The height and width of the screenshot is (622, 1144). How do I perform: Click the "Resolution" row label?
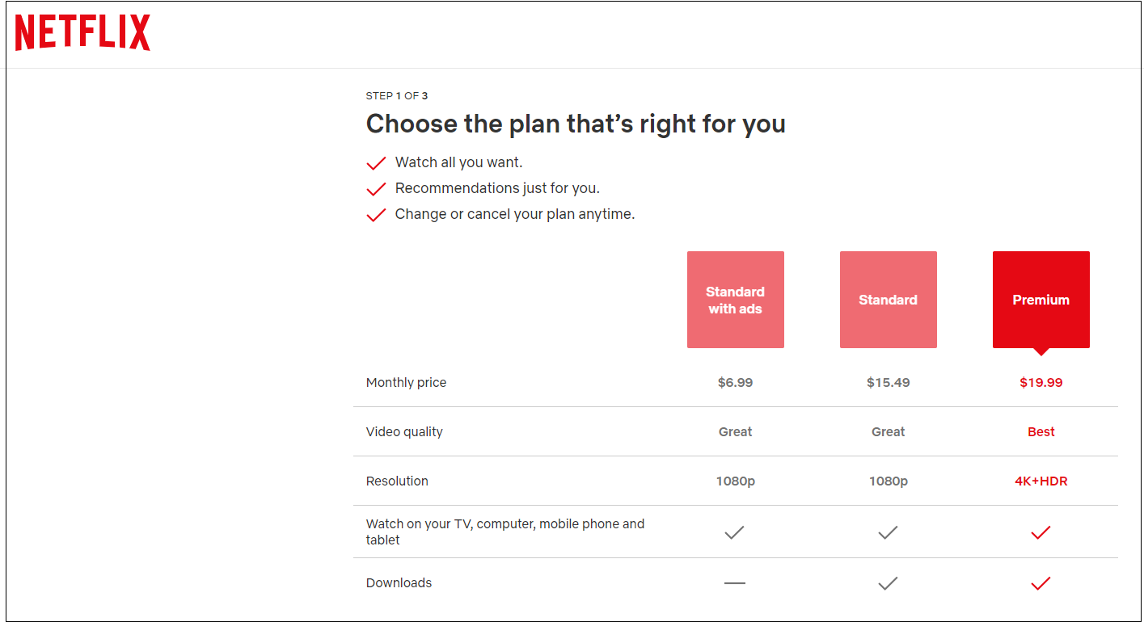[397, 481]
